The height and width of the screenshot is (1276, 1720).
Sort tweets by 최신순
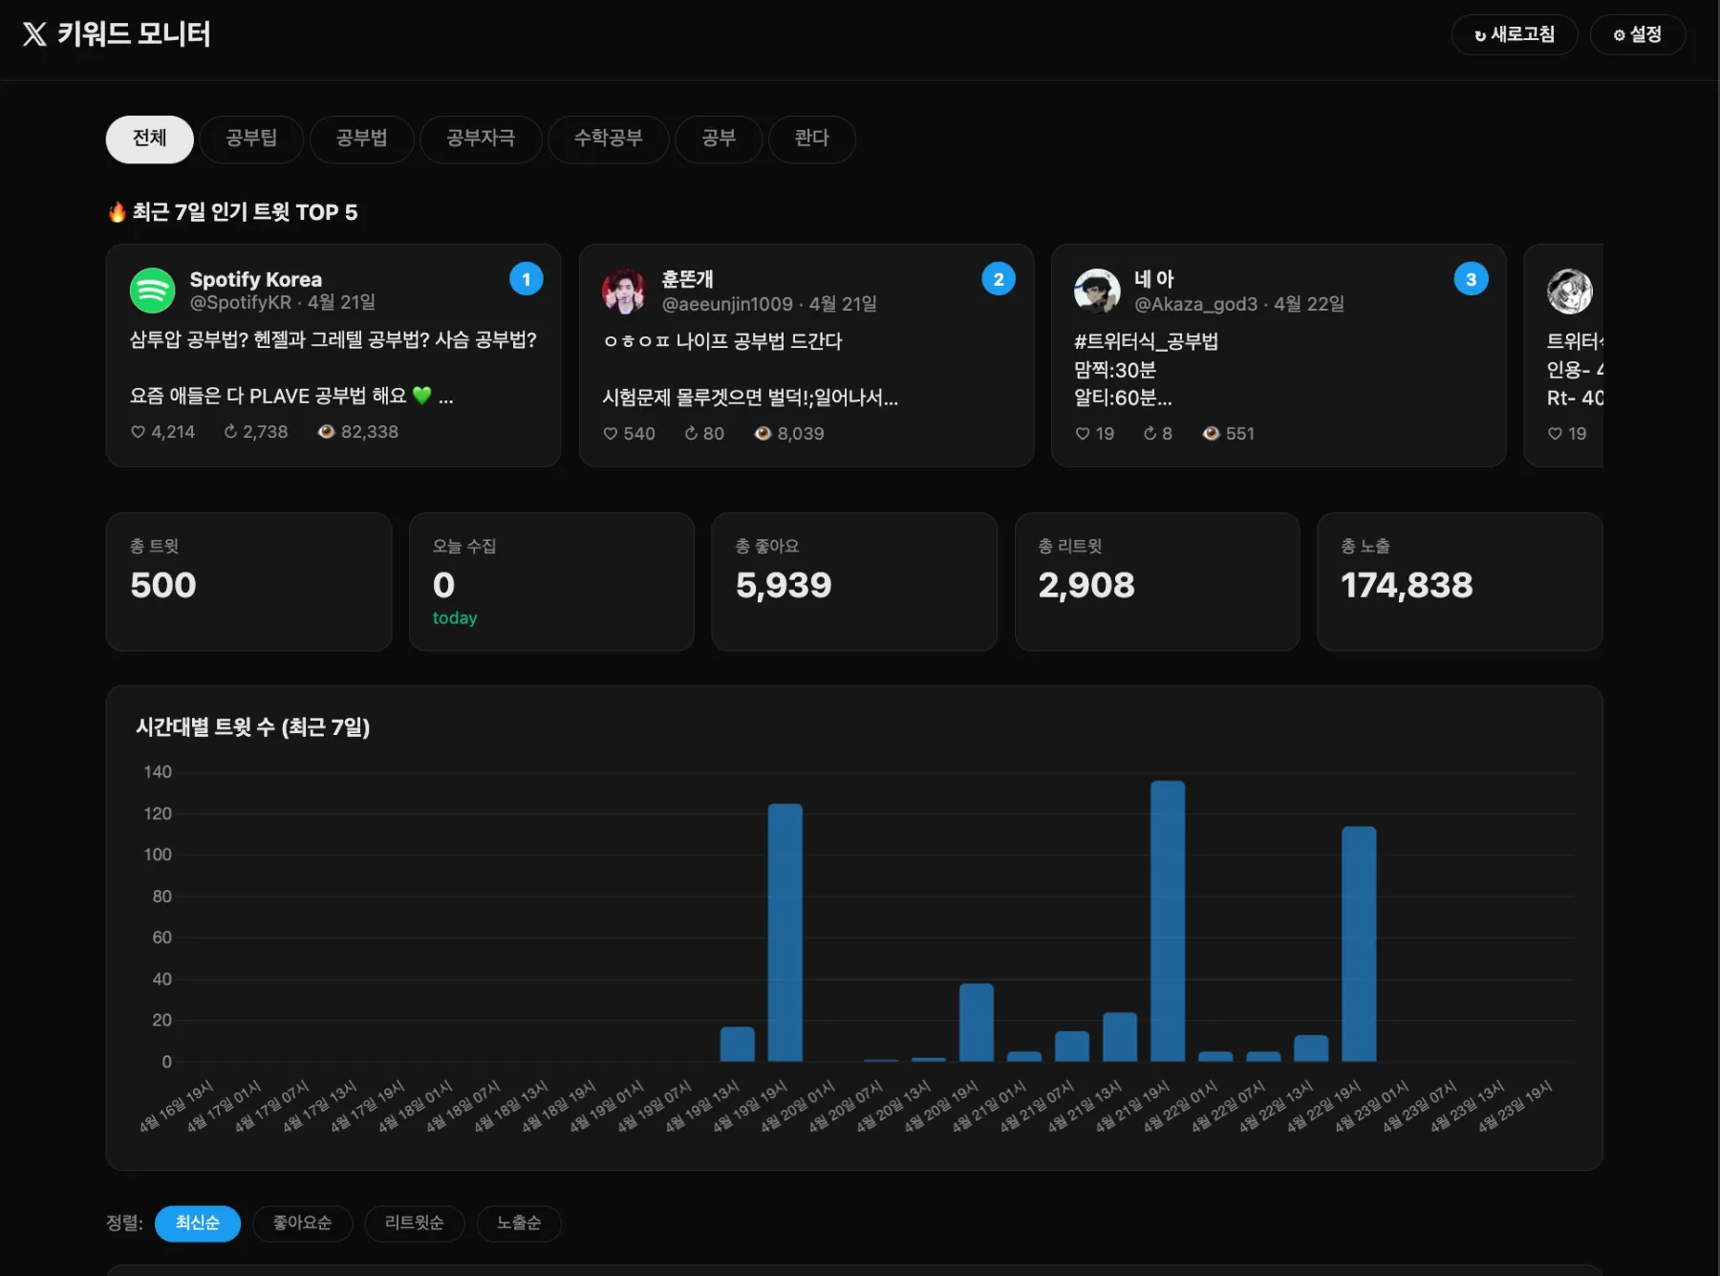198,1223
